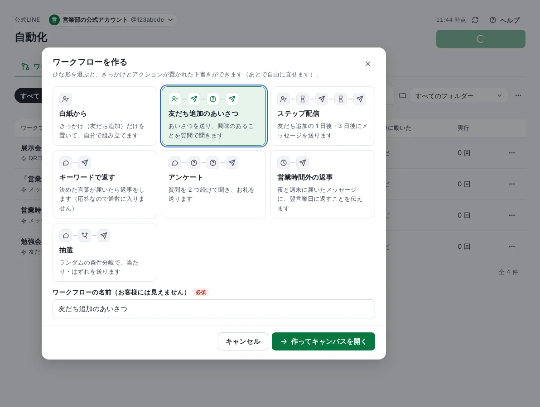This screenshot has height=407, width=540.
Task: Click the workflow name input field
Action: [x=213, y=309]
